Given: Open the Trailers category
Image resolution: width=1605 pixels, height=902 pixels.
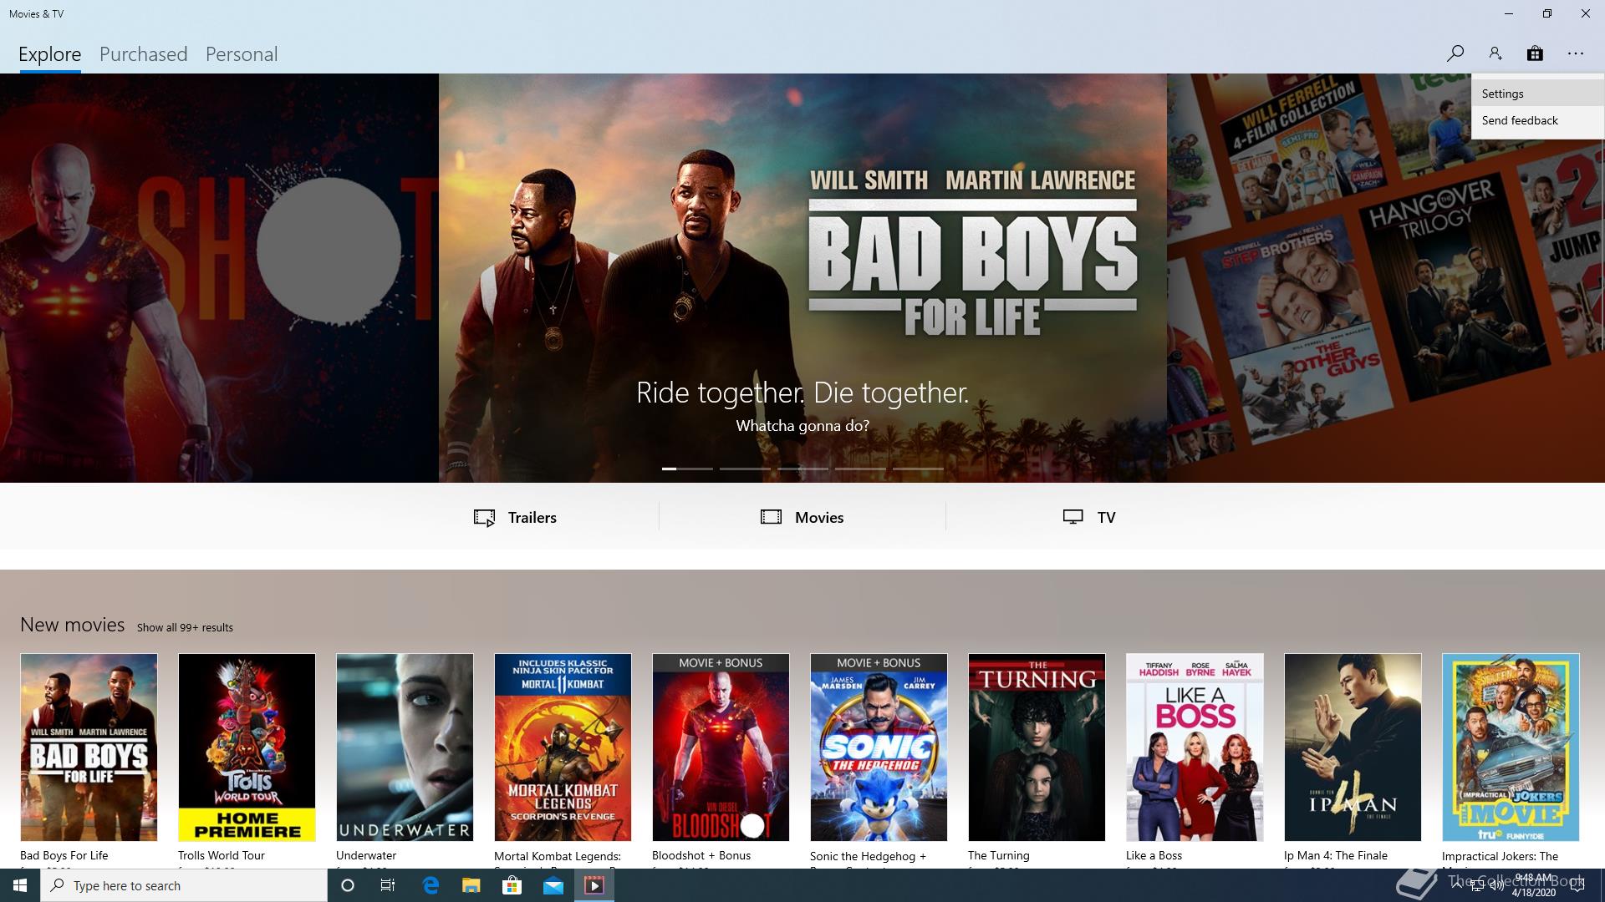Looking at the screenshot, I should coord(515,517).
